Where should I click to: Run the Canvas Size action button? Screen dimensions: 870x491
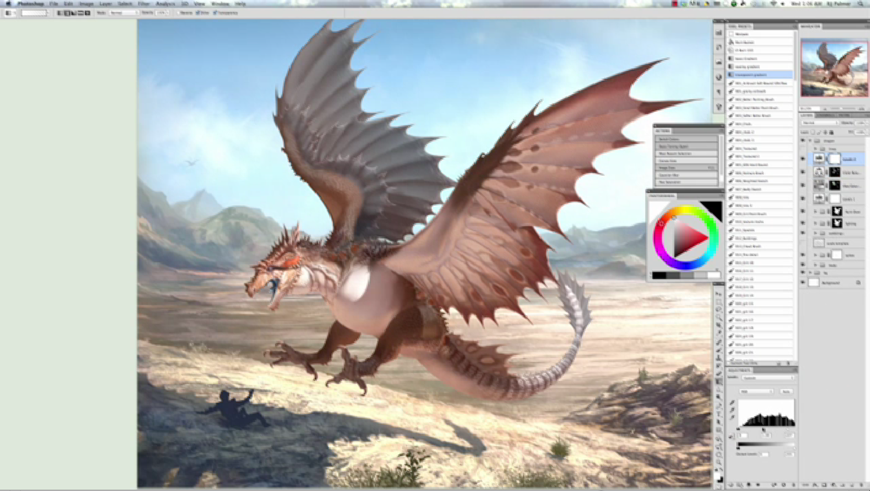(x=686, y=160)
